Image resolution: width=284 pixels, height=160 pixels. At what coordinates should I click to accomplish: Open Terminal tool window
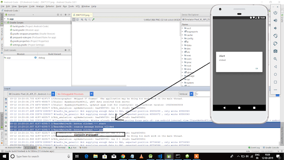pyautogui.click(x=60, y=148)
